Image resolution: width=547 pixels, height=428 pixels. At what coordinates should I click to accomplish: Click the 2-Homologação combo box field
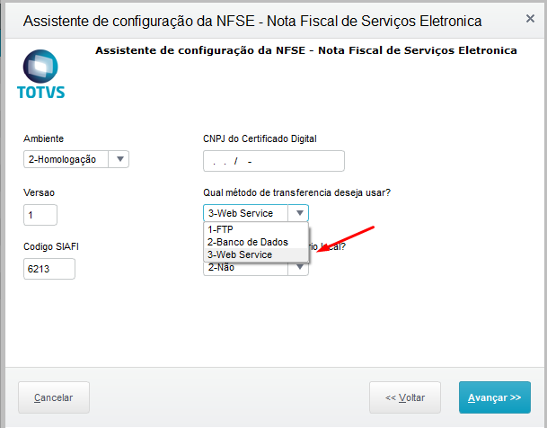(66, 159)
